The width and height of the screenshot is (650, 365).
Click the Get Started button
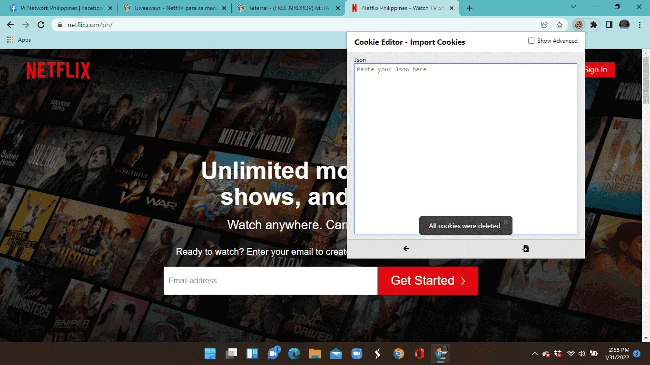(428, 280)
